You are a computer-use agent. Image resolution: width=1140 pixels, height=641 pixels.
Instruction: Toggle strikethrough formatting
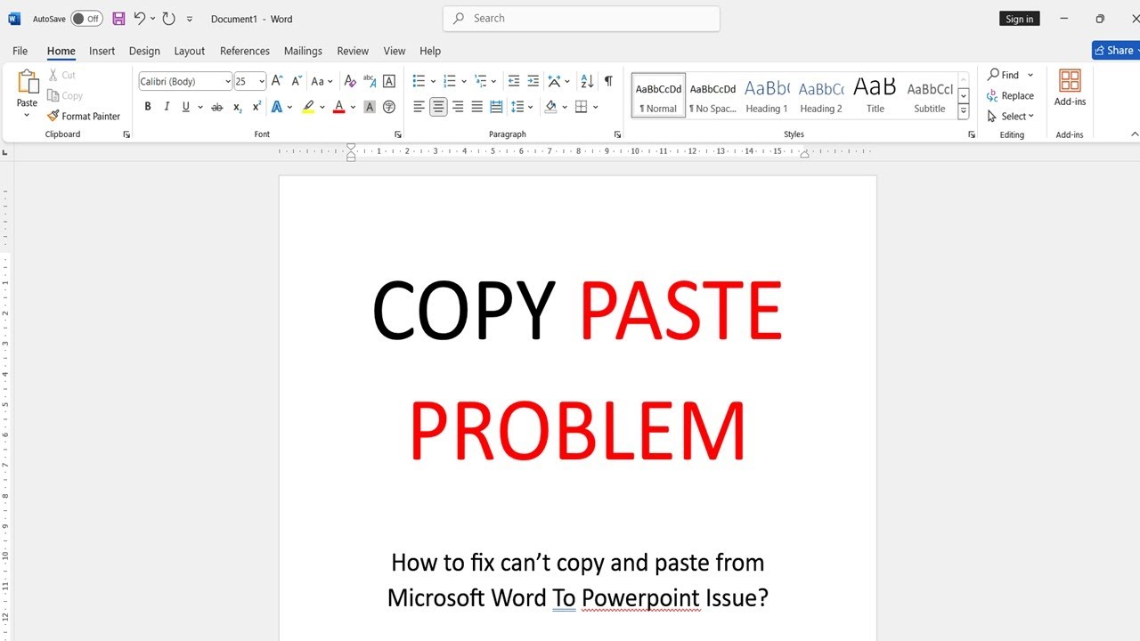tap(216, 107)
